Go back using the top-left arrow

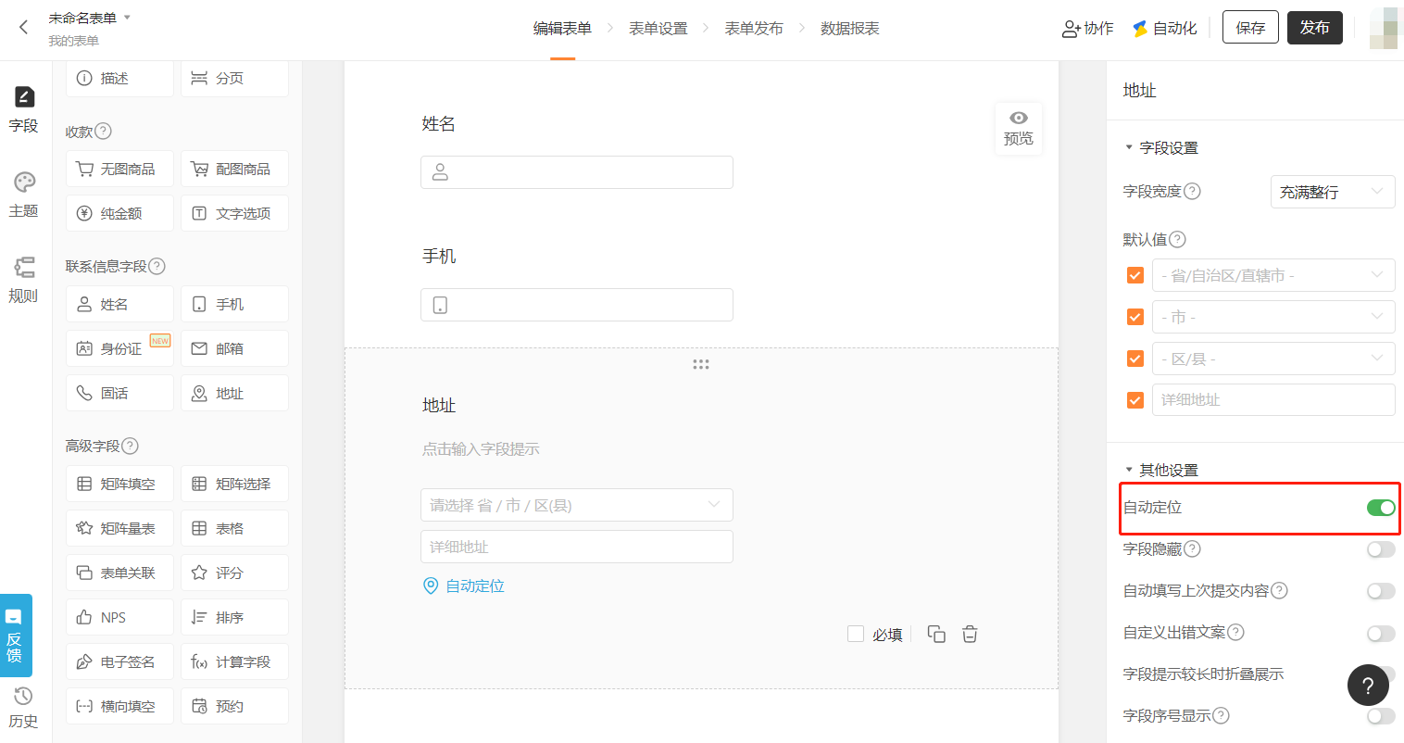tap(24, 28)
